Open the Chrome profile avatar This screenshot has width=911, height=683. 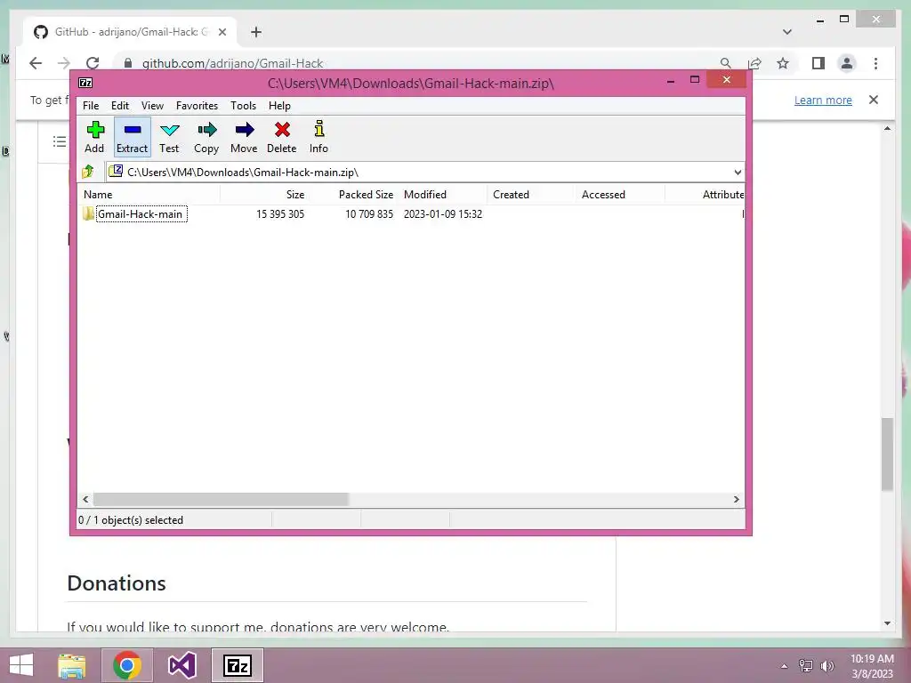(847, 63)
